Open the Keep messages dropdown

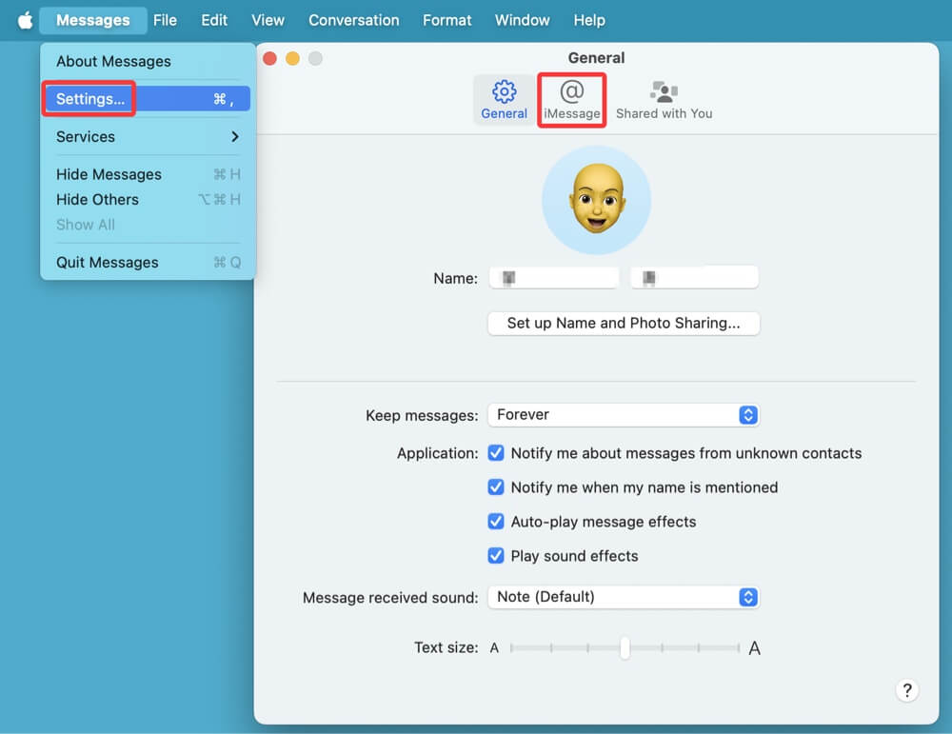(624, 415)
